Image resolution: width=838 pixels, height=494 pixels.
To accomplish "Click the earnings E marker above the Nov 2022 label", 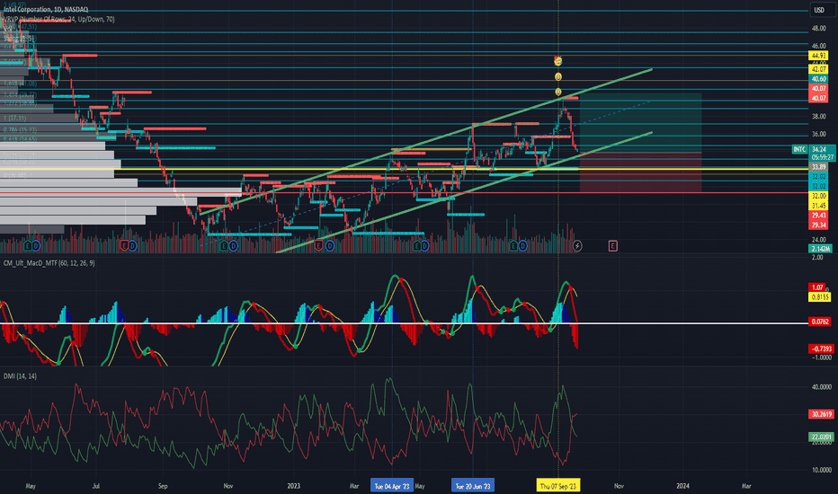I will 225,246.
